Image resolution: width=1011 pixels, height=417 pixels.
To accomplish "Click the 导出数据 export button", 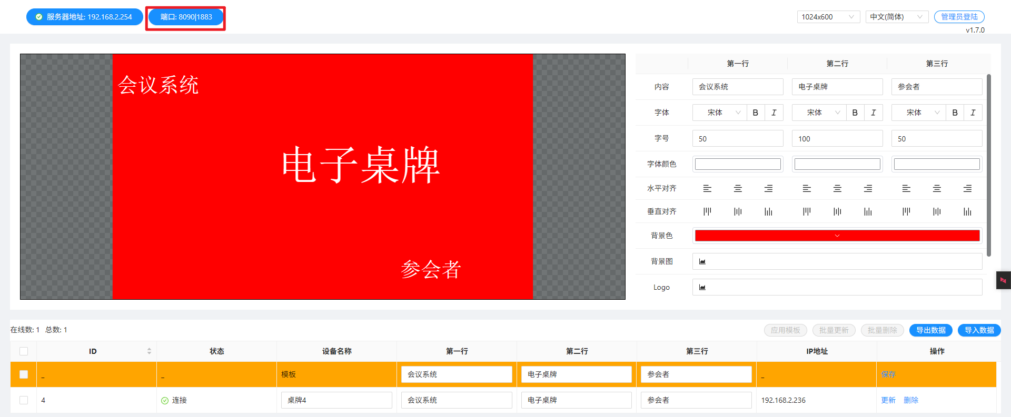I will tap(930, 330).
